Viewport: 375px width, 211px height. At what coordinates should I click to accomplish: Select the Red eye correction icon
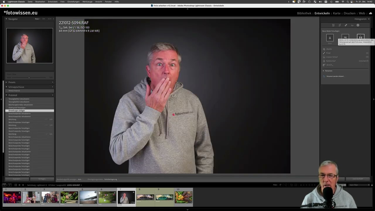tap(352, 25)
